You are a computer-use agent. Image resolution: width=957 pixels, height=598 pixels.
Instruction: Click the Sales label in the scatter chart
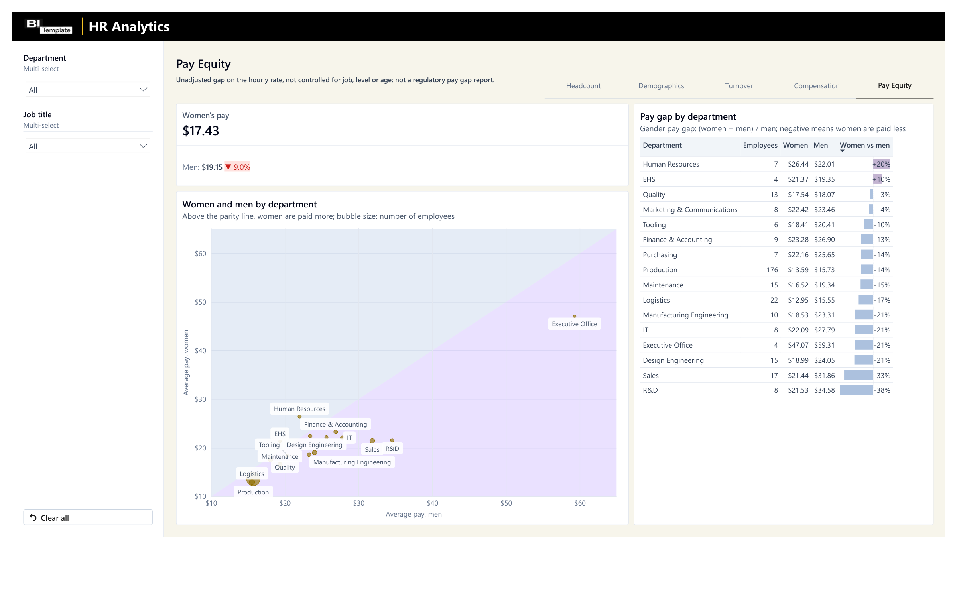click(372, 449)
